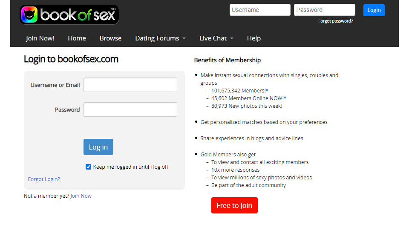
Task: Toggle the Keep me logged in checkbox
Action: [x=89, y=167]
